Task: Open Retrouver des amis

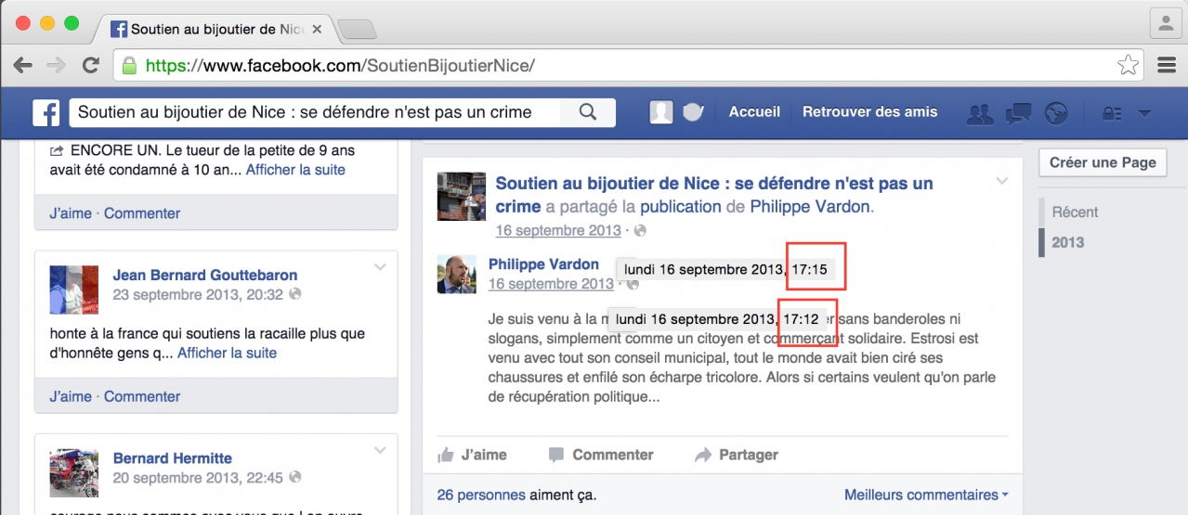Action: pyautogui.click(x=870, y=111)
